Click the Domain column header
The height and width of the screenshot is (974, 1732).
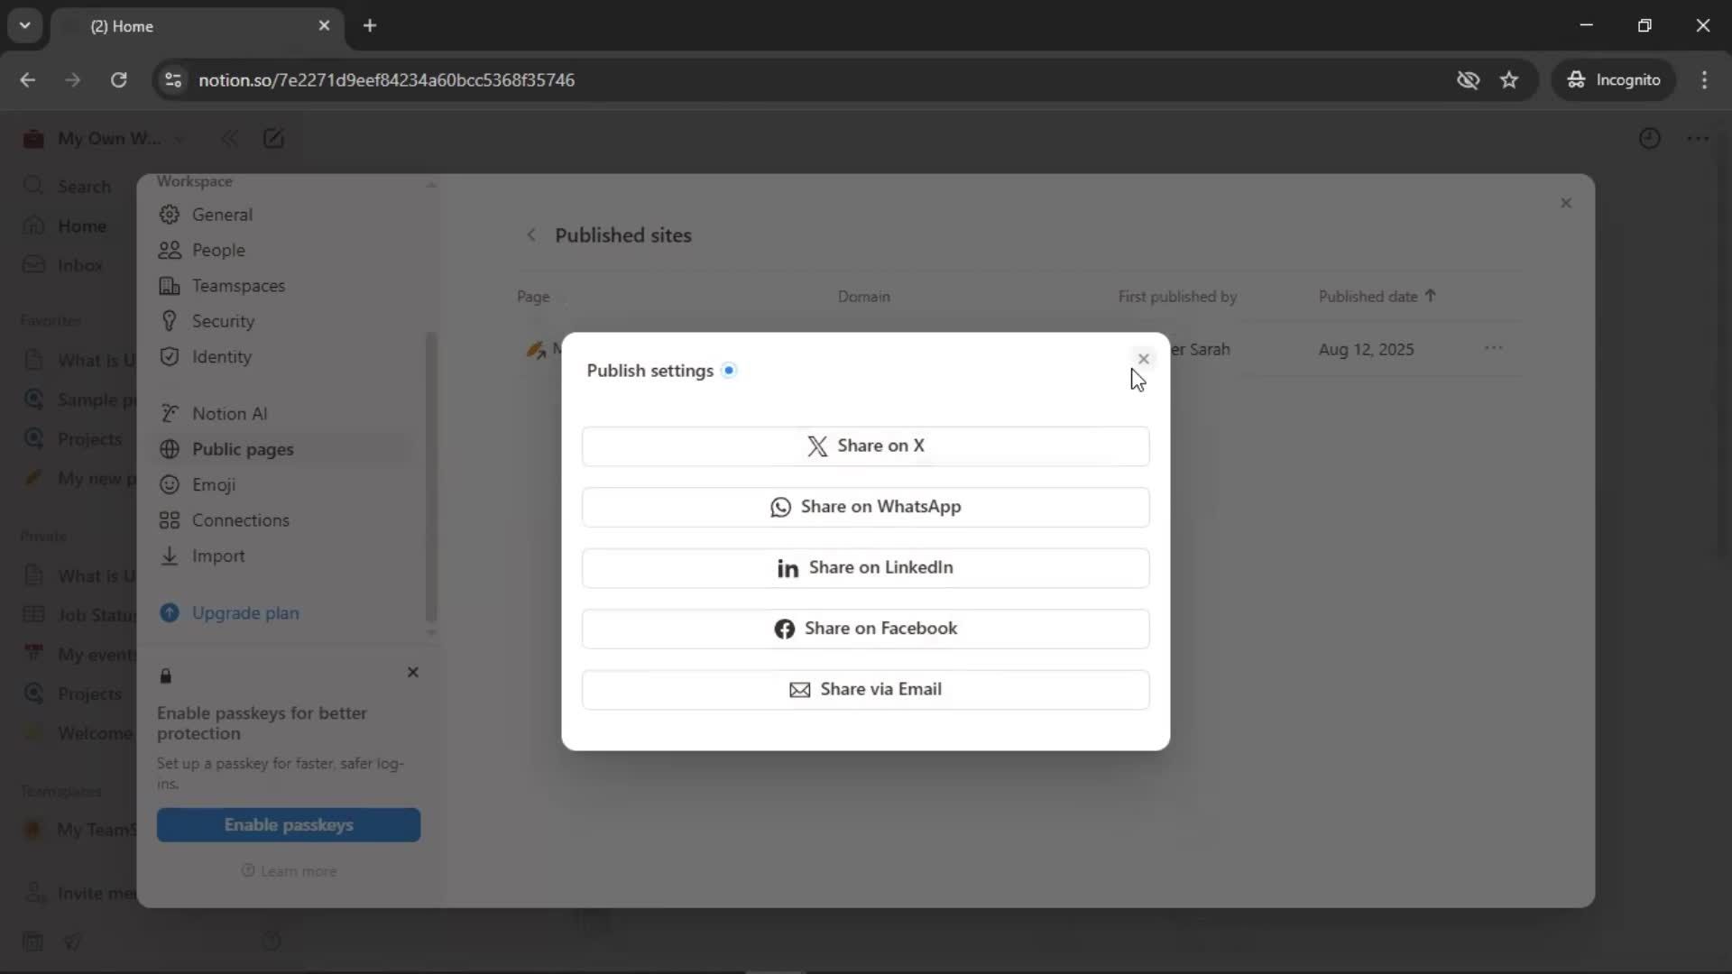tap(863, 297)
